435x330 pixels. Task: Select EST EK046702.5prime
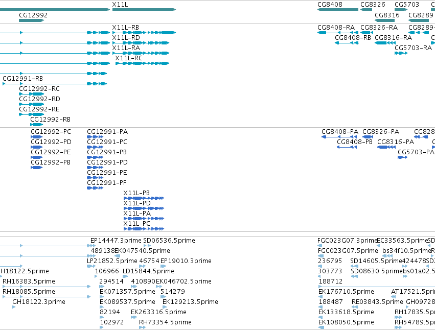pos(184,282)
